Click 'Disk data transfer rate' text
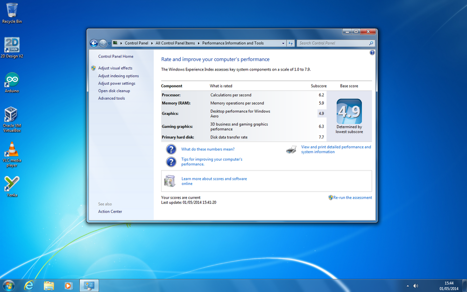Viewport: 467px width, 292px height. coord(229,137)
